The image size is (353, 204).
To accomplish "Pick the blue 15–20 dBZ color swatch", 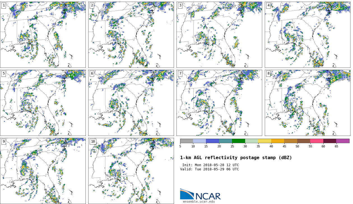I will coord(212,141).
